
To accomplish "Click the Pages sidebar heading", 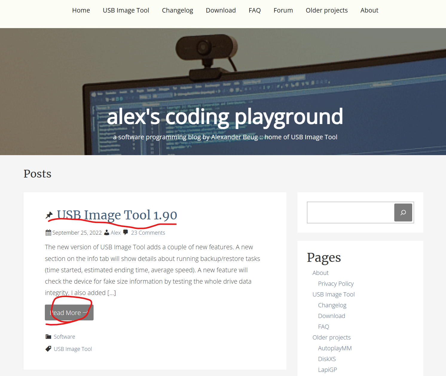I will click(324, 257).
